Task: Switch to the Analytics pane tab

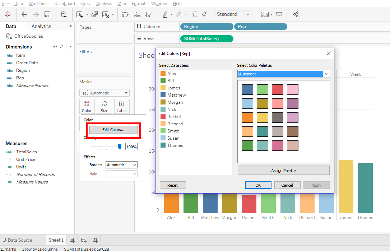Action: point(41,26)
